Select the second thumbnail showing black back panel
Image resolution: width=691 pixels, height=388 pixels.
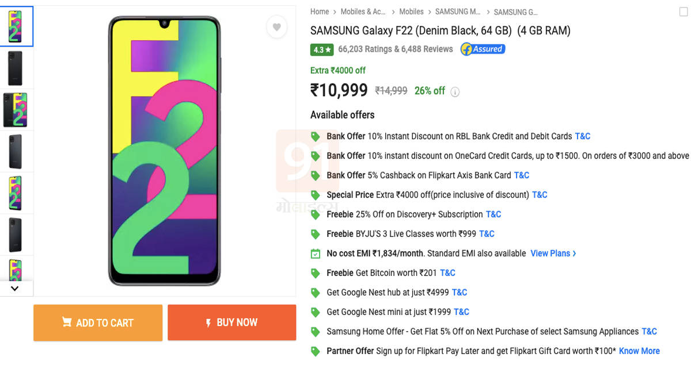16,68
